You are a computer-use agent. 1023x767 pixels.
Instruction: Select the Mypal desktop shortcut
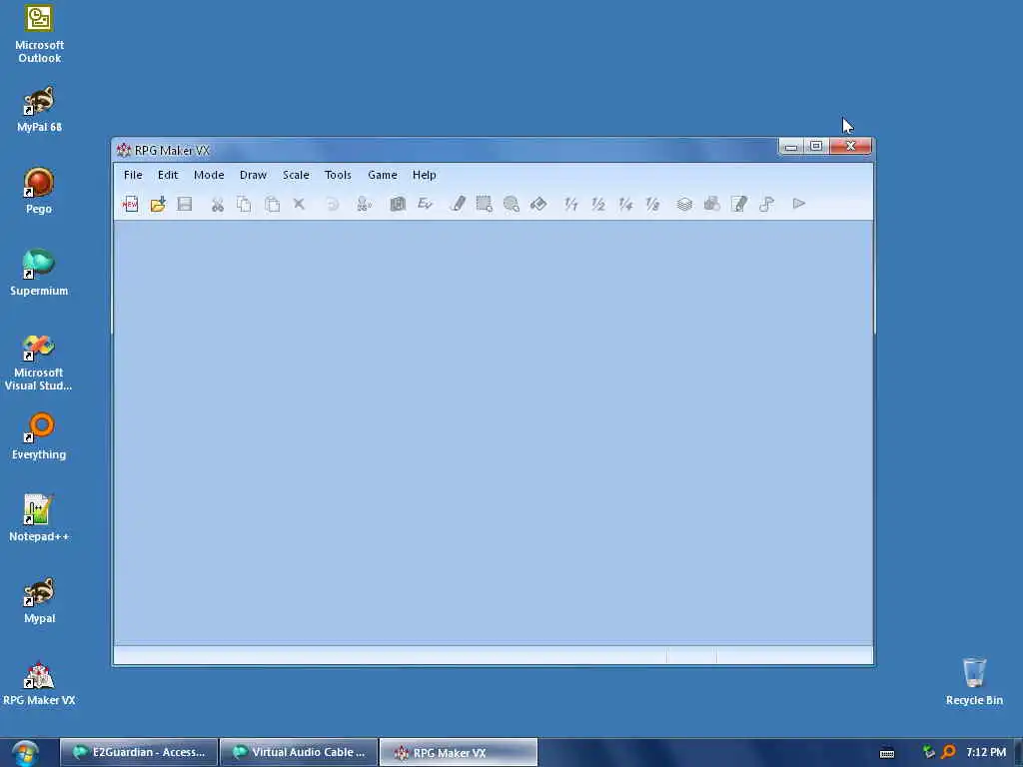[x=39, y=600]
